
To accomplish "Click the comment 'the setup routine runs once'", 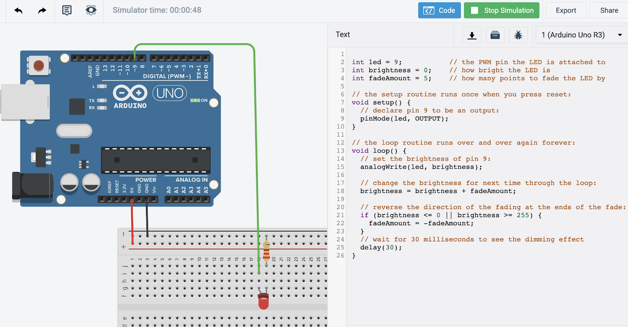I will pyautogui.click(x=462, y=94).
